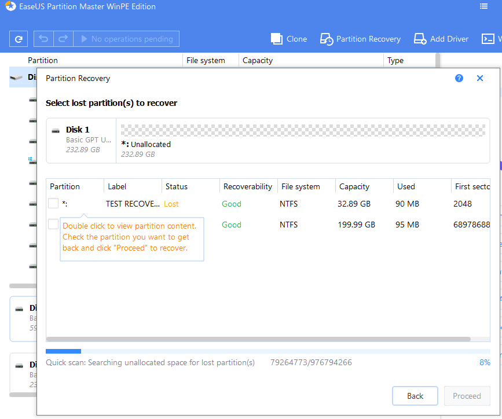Sort by Used column header
The image size is (502, 419).
423,186
